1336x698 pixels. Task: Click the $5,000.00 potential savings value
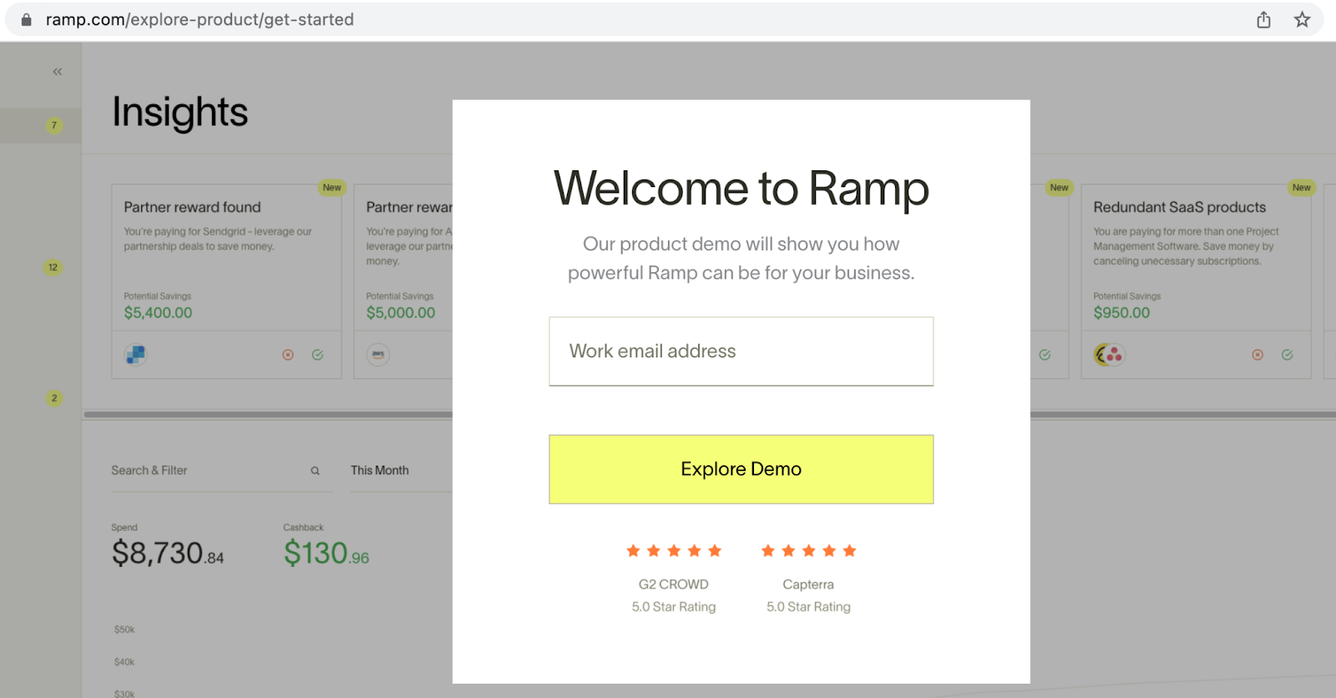[401, 313]
